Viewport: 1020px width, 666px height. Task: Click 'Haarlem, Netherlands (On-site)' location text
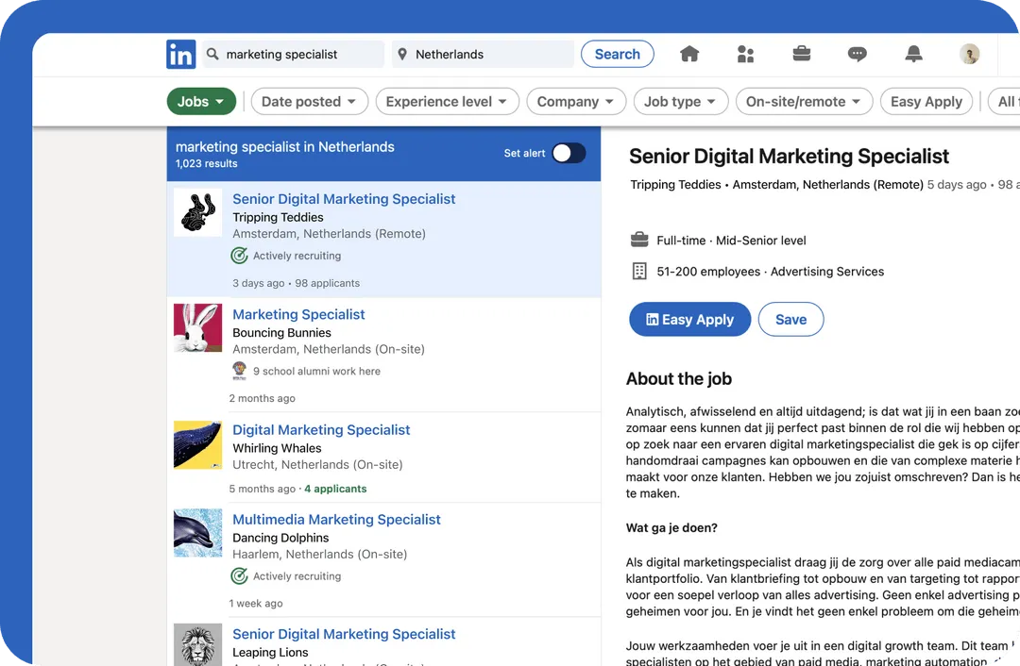320,555
